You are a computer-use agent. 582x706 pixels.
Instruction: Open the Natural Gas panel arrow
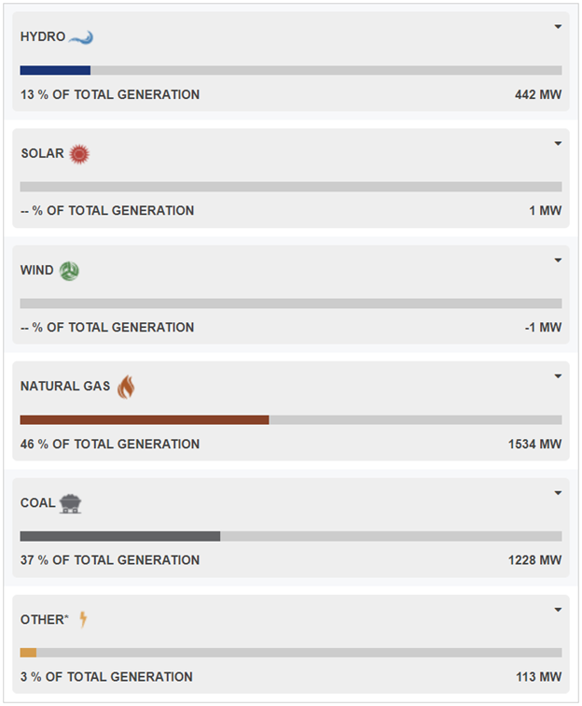tap(558, 376)
